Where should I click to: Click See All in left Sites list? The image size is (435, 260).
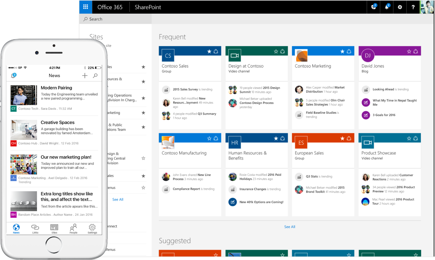tap(118, 200)
